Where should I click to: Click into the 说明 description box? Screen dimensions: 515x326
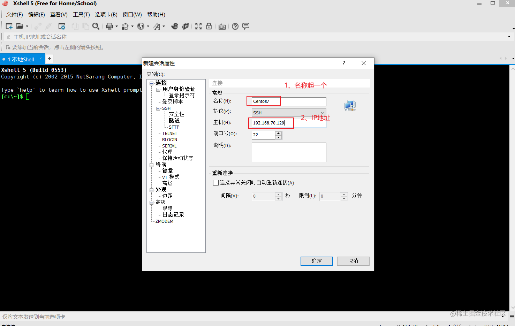coord(289,152)
